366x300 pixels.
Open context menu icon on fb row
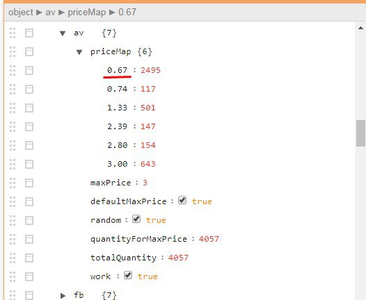click(x=29, y=295)
